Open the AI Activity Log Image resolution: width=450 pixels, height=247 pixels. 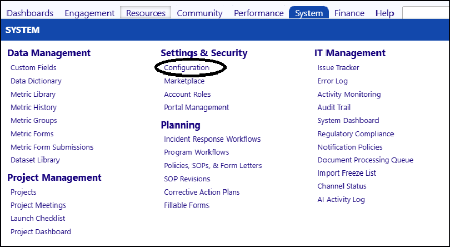click(341, 200)
